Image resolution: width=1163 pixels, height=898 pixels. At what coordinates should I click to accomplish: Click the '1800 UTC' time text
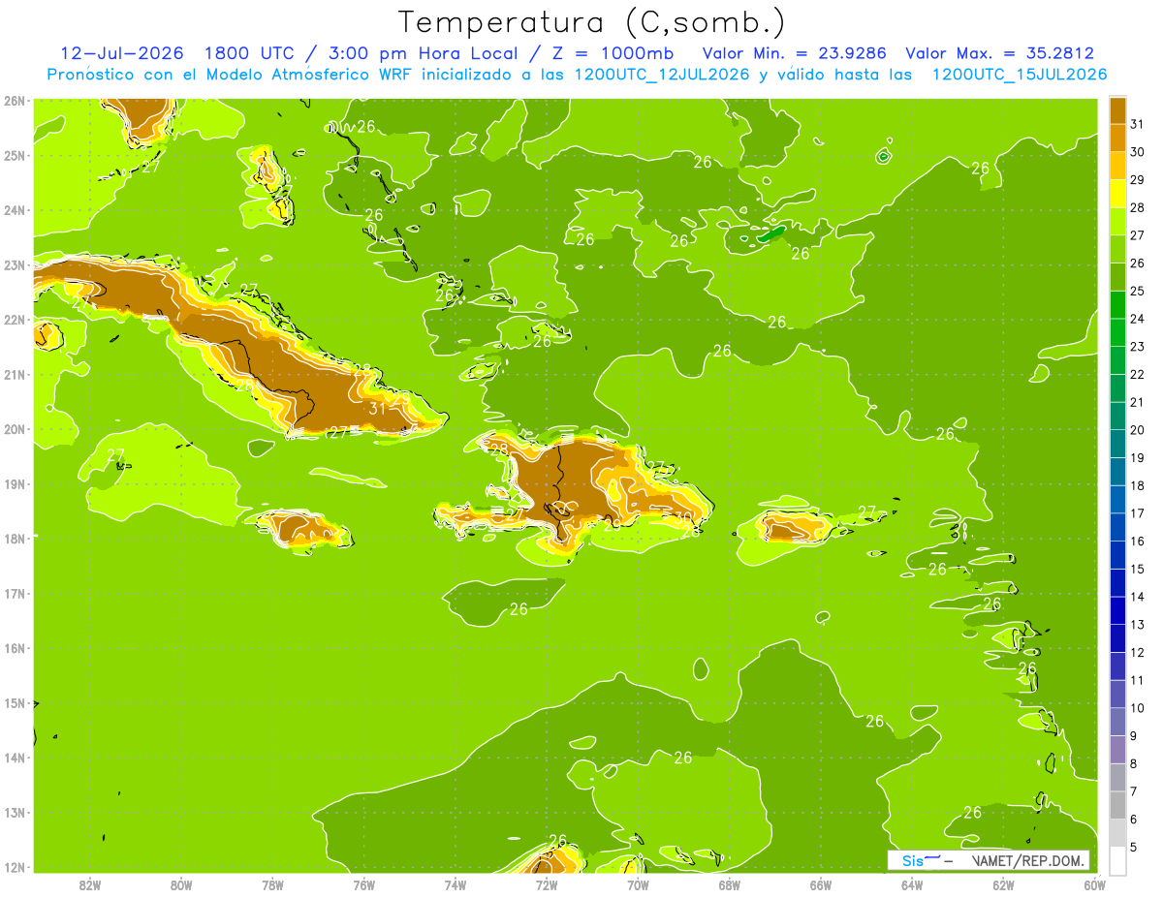[250, 53]
